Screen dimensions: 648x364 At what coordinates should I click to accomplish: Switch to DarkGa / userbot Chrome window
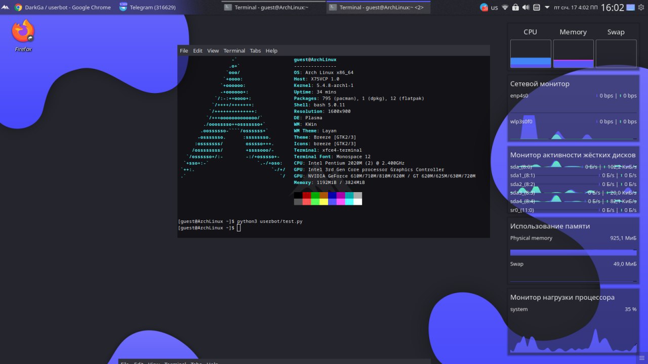click(x=63, y=8)
